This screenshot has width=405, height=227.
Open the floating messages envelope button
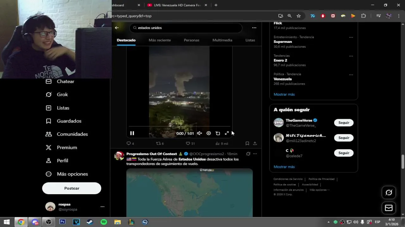tap(389, 208)
